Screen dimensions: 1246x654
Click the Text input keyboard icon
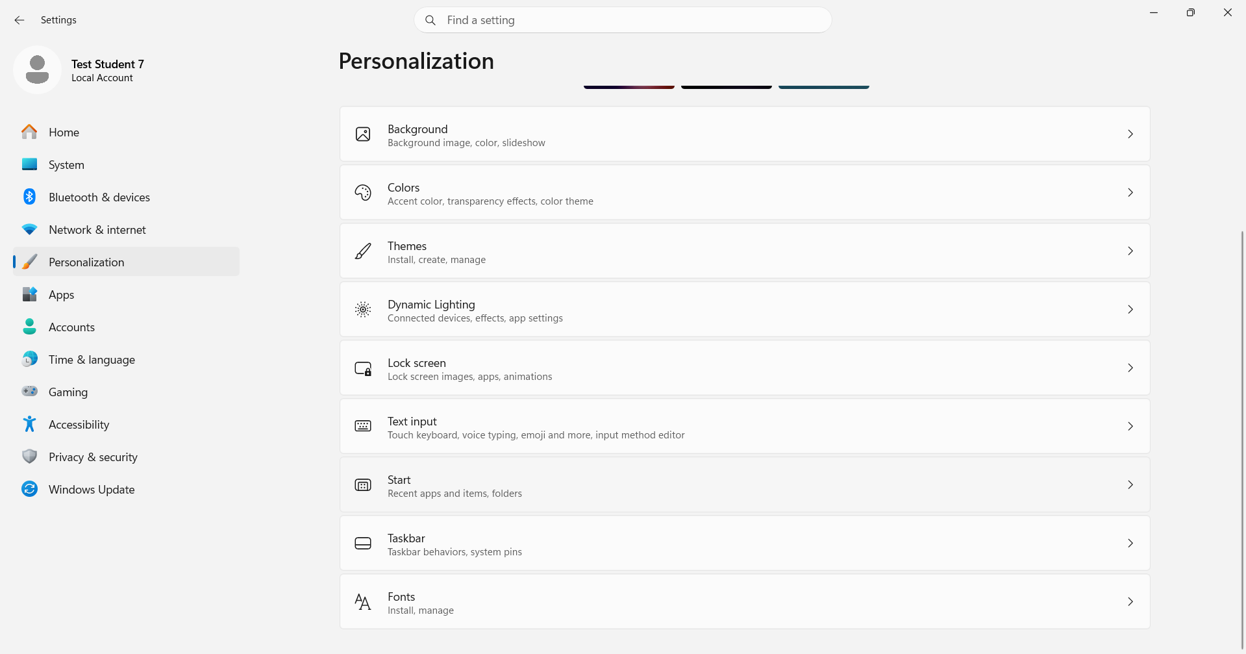363,426
